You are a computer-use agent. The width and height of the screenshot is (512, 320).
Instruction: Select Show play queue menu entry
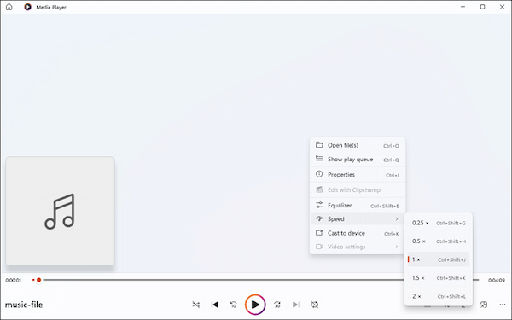(358, 160)
